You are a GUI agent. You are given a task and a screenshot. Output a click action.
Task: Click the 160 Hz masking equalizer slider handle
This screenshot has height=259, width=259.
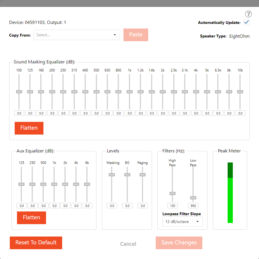click(41, 92)
